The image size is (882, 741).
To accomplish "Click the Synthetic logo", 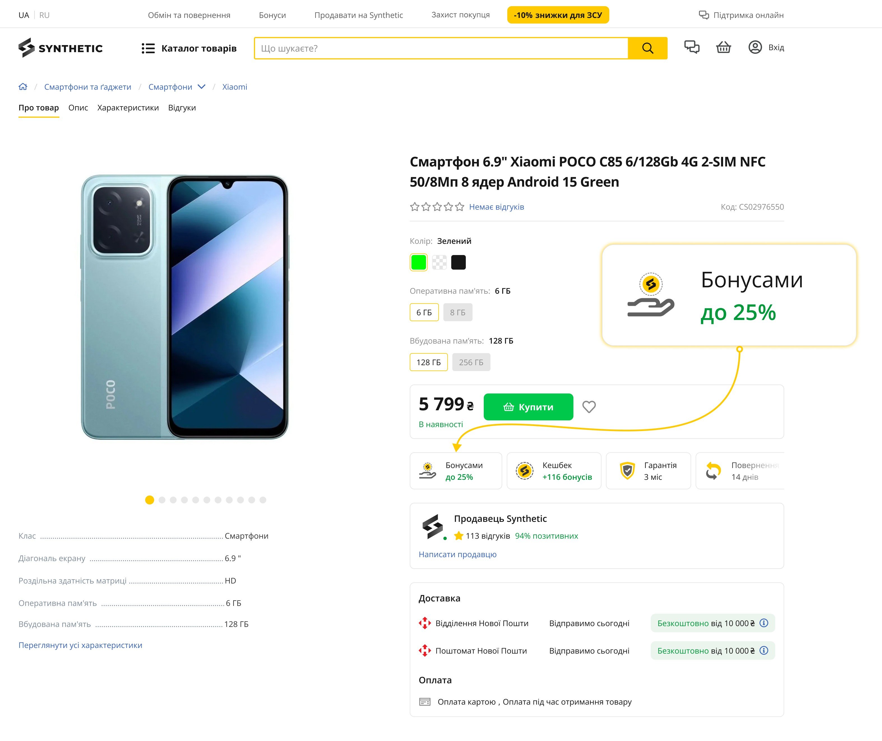I will (61, 48).
